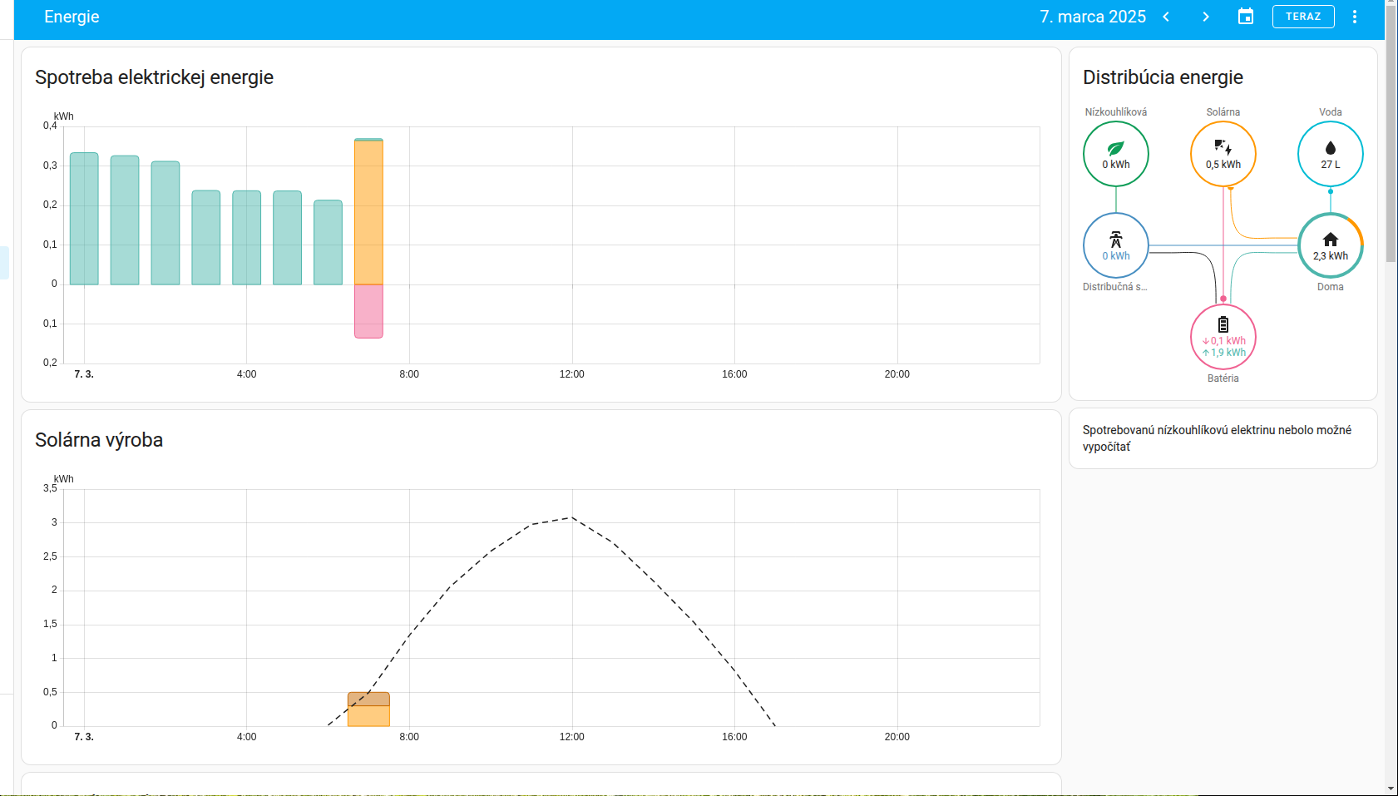Click the Energie page title

[72, 17]
